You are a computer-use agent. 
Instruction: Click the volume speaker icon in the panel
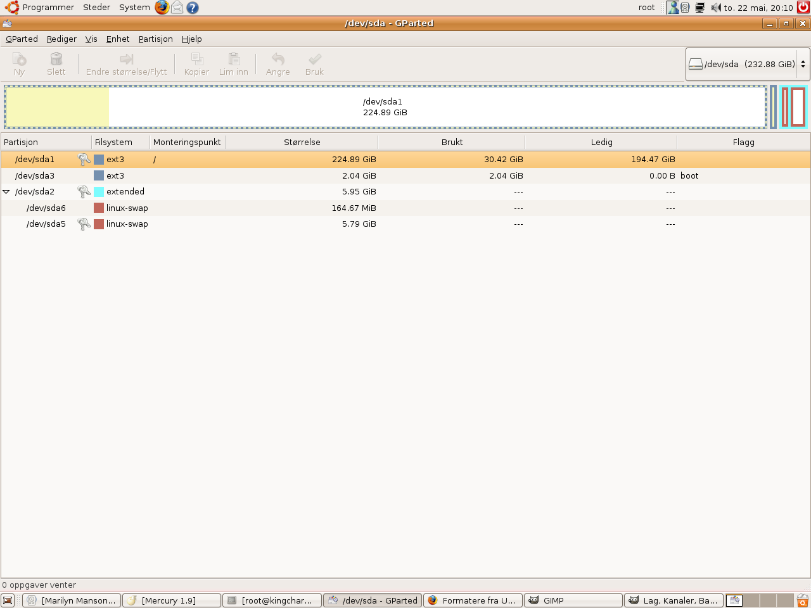(716, 8)
